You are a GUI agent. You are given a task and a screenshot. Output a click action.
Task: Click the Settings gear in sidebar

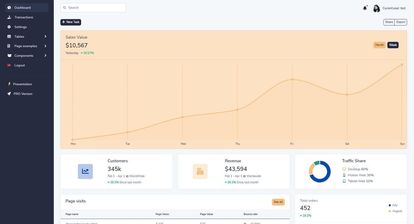[x=9, y=27]
